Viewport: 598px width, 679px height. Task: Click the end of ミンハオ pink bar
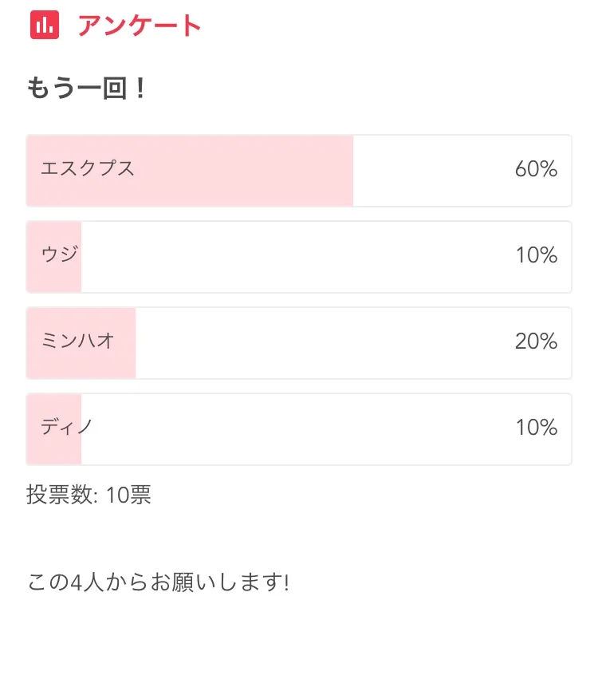132,343
